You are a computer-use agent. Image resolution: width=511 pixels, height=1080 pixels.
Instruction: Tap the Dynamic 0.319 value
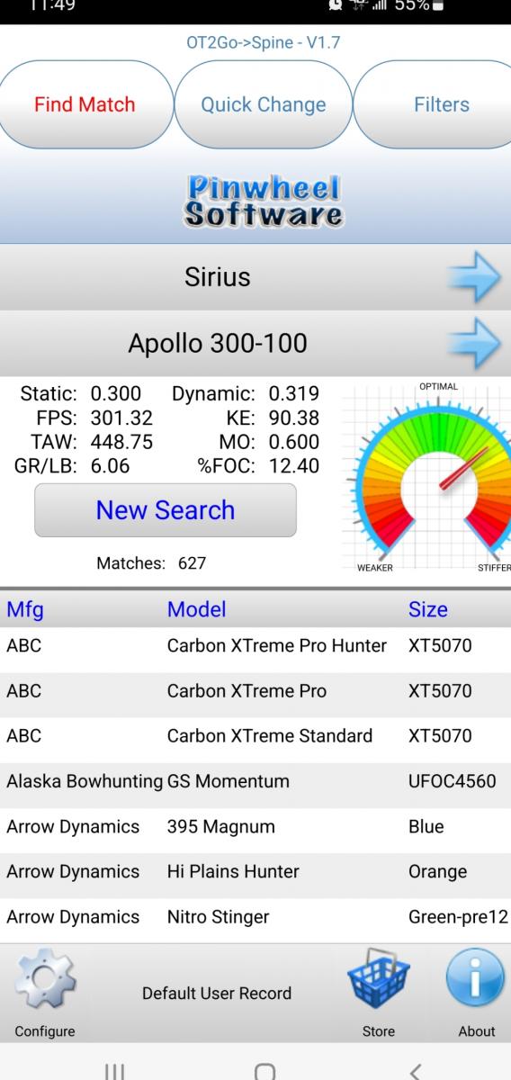(x=294, y=394)
